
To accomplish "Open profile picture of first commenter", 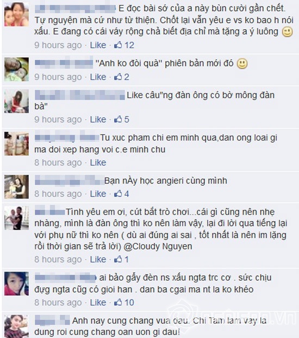I will [x=16, y=14].
